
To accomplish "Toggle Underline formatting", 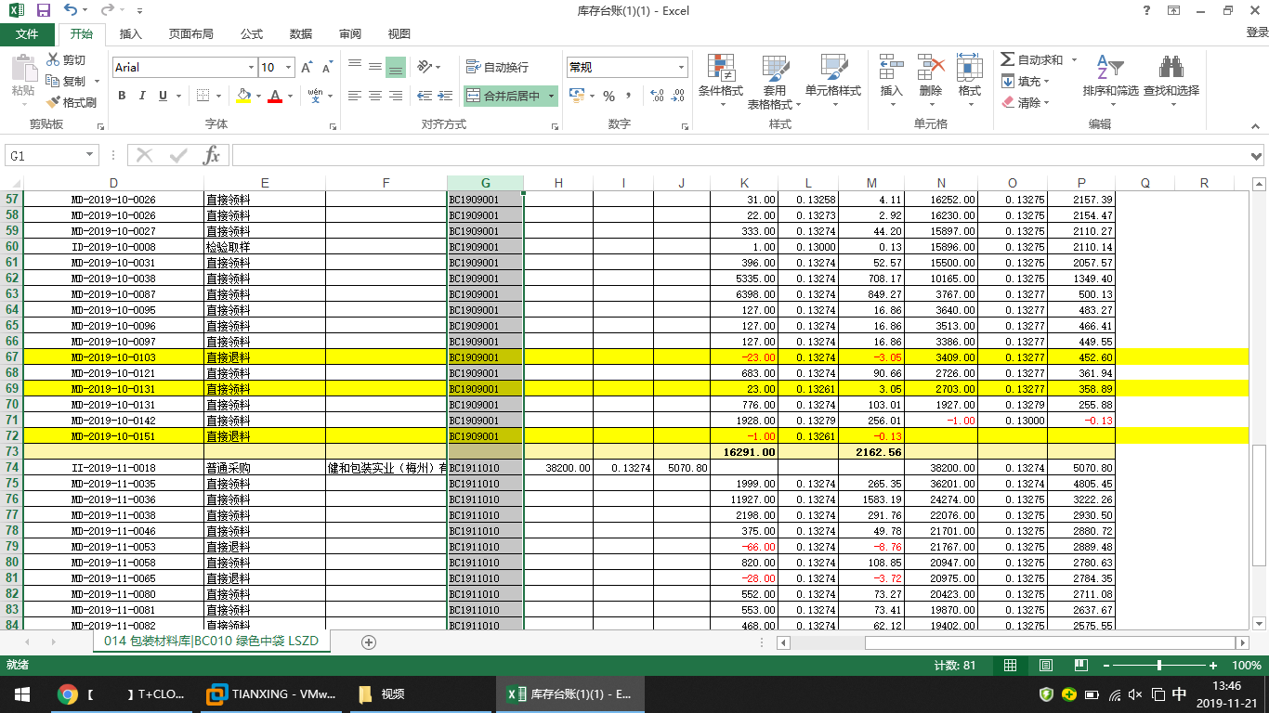I will tap(164, 96).
